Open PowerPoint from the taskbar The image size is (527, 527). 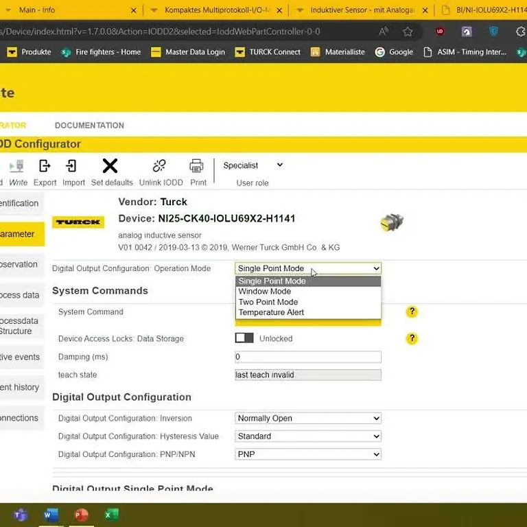(x=82, y=515)
